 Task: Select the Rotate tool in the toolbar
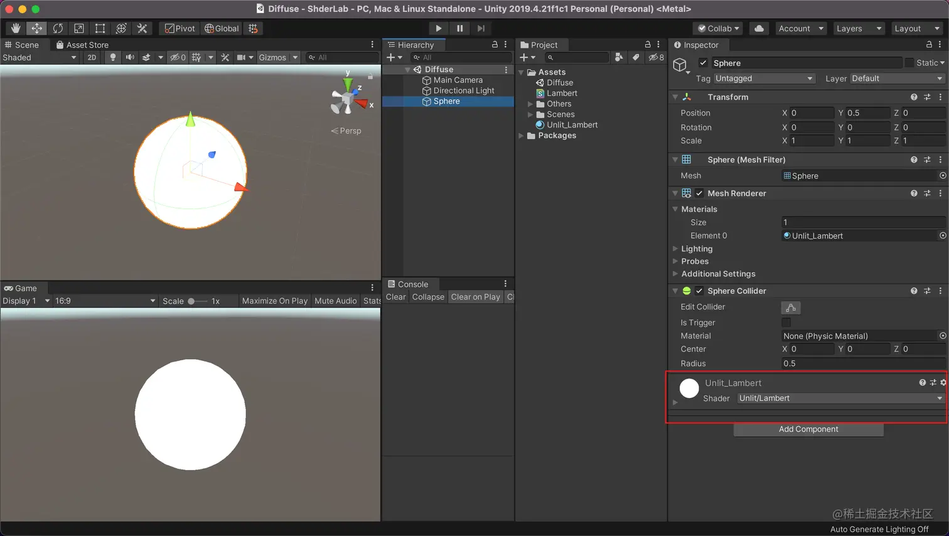click(x=58, y=28)
